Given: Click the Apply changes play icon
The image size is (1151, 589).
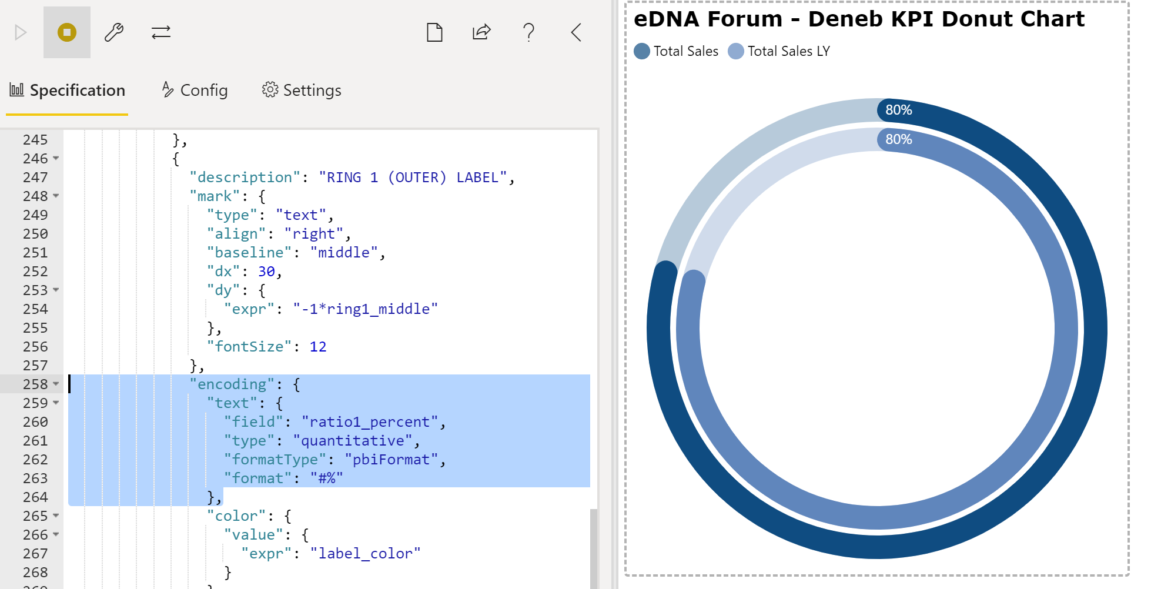Looking at the screenshot, I should (x=21, y=32).
